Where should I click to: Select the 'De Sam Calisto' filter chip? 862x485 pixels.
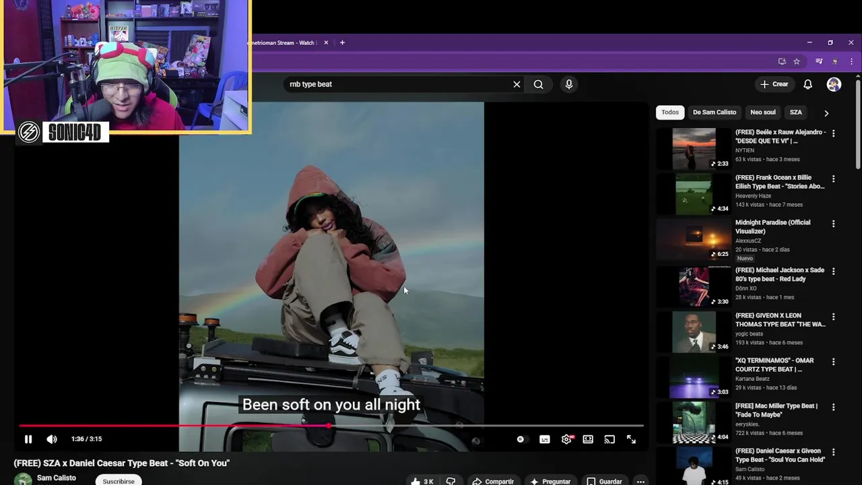[x=715, y=112]
